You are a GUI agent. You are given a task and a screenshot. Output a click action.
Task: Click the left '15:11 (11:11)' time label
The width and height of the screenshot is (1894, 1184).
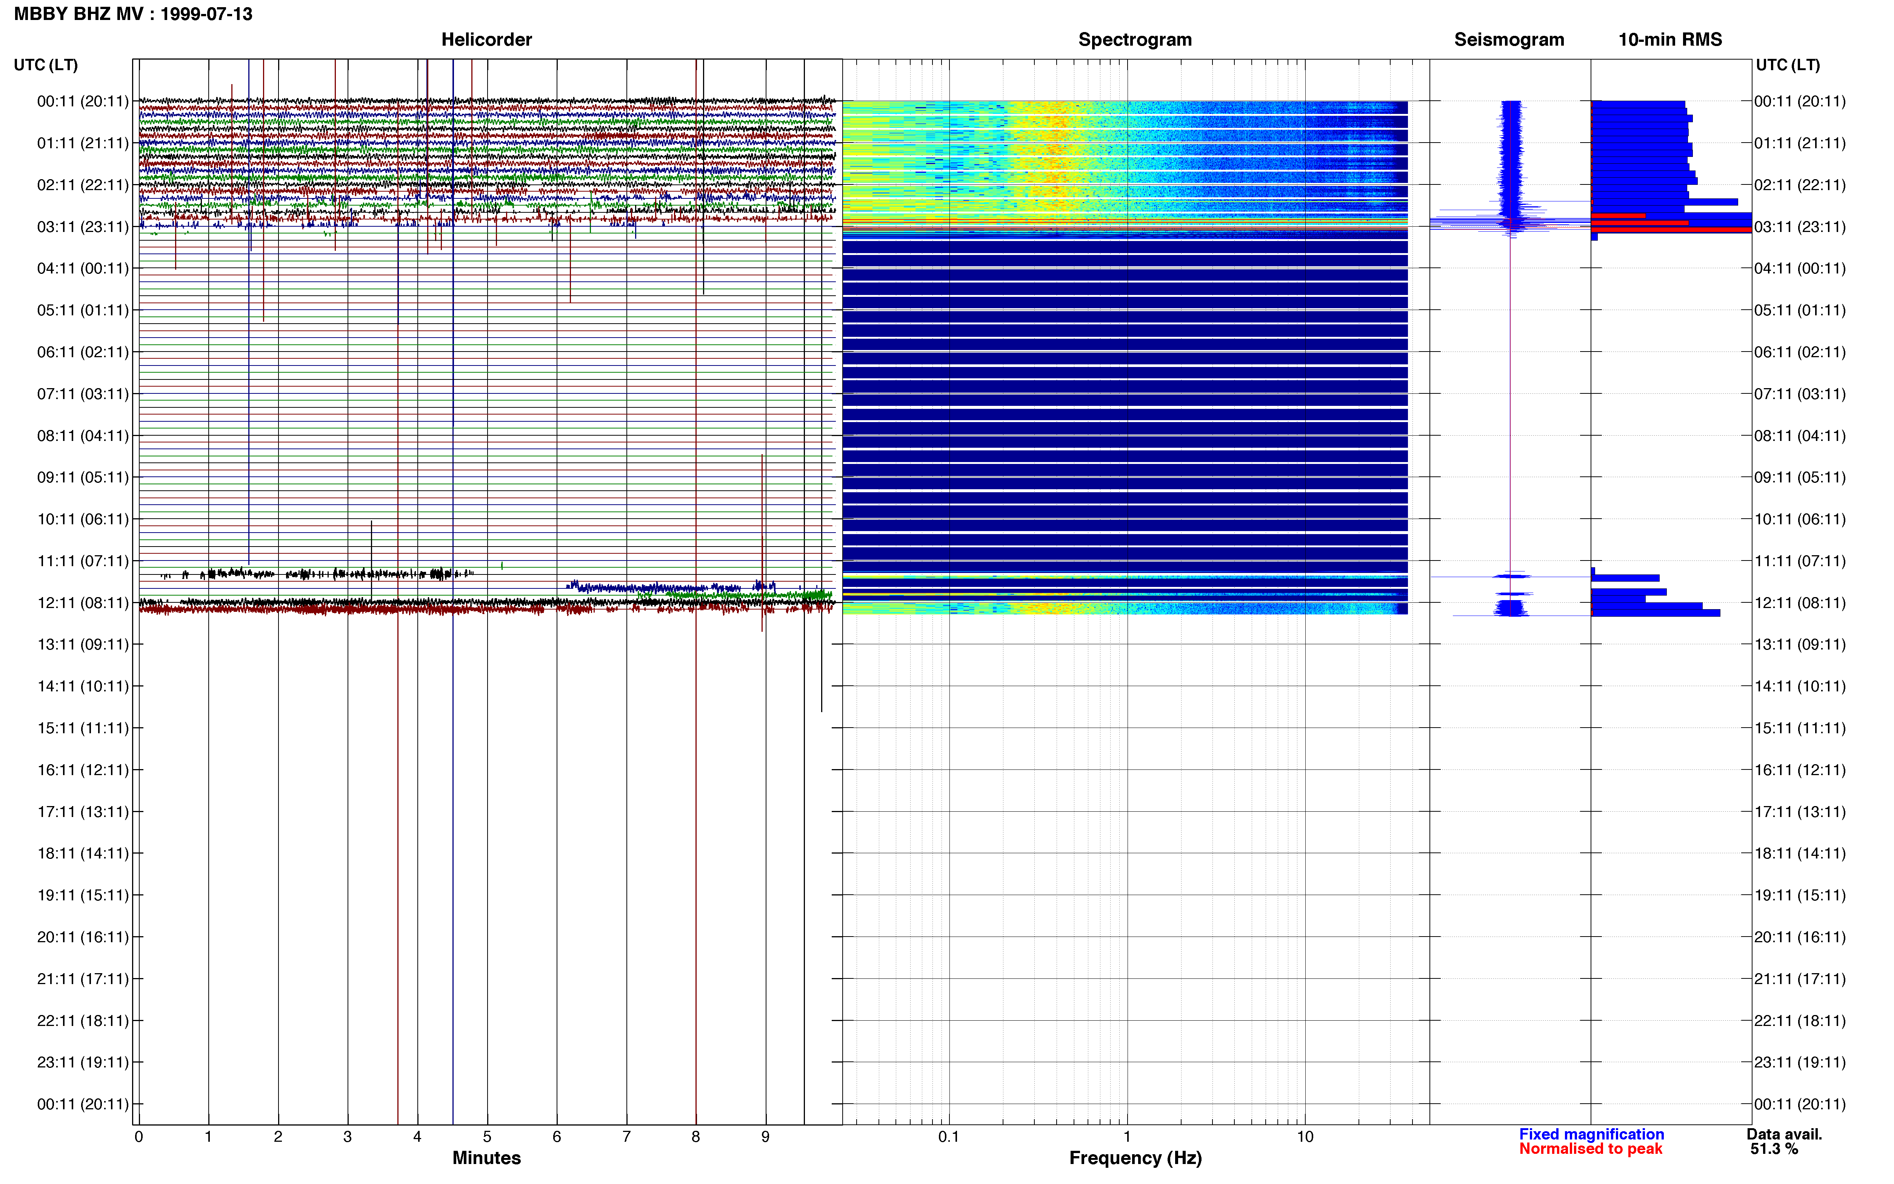(83, 728)
